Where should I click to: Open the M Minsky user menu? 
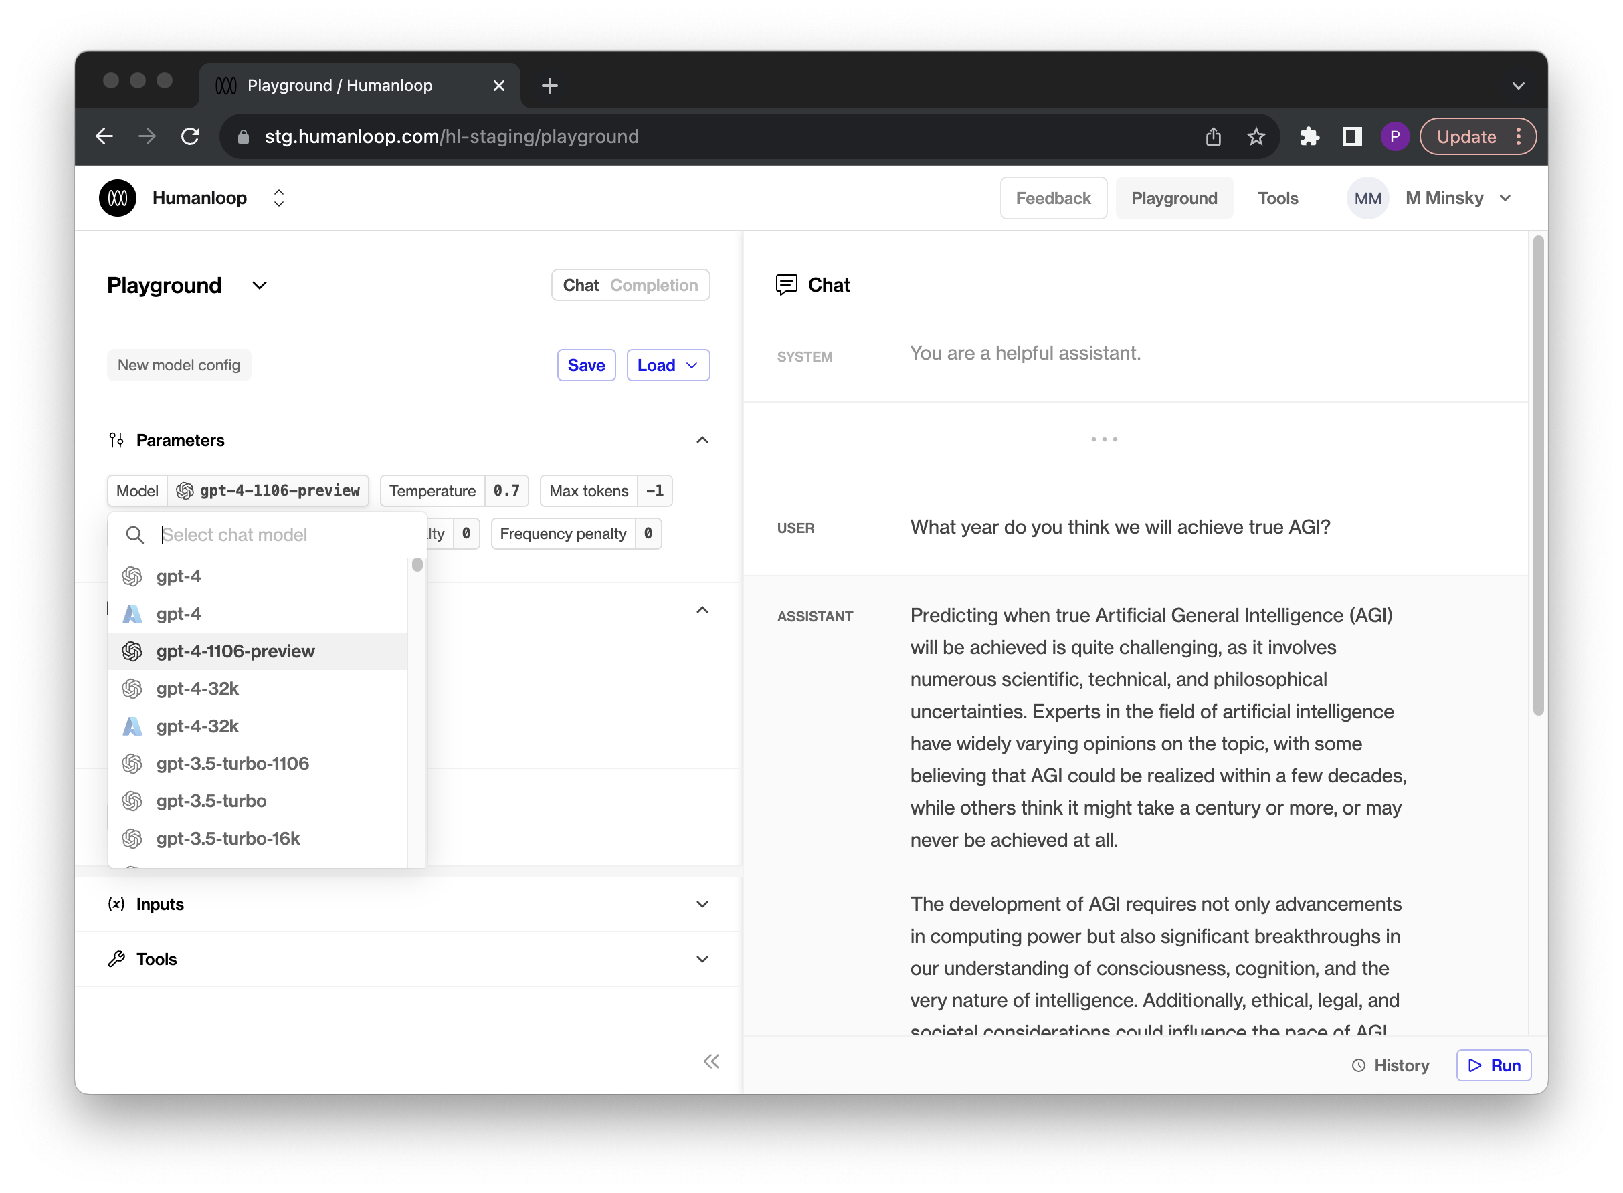pos(1458,198)
